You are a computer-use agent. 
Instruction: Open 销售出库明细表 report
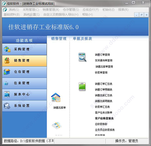[x=104, y=101]
